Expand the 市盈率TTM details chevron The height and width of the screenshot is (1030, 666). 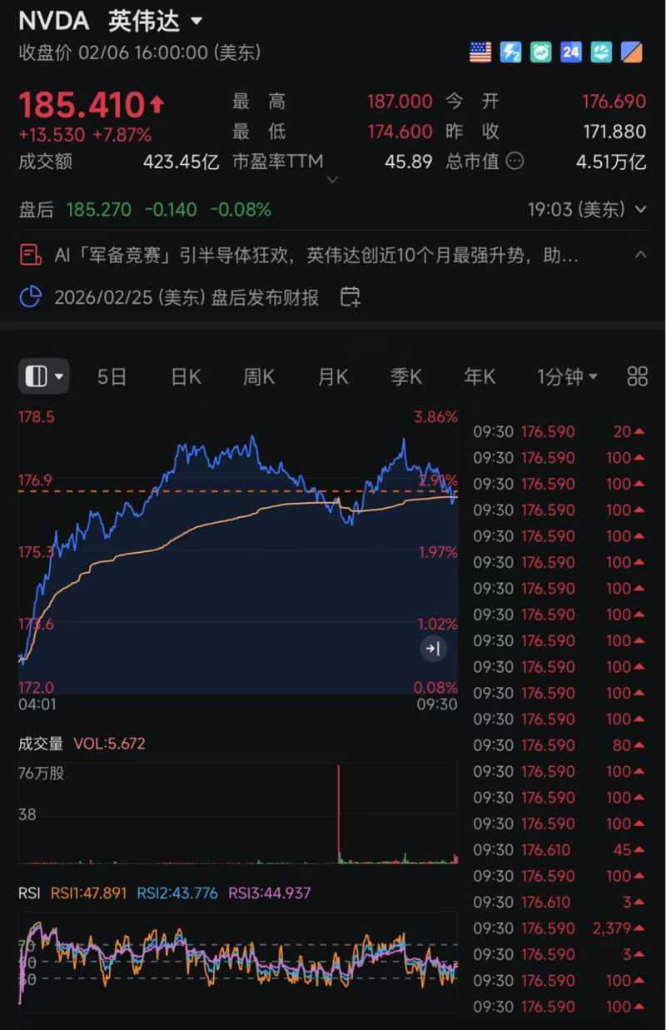pyautogui.click(x=332, y=178)
